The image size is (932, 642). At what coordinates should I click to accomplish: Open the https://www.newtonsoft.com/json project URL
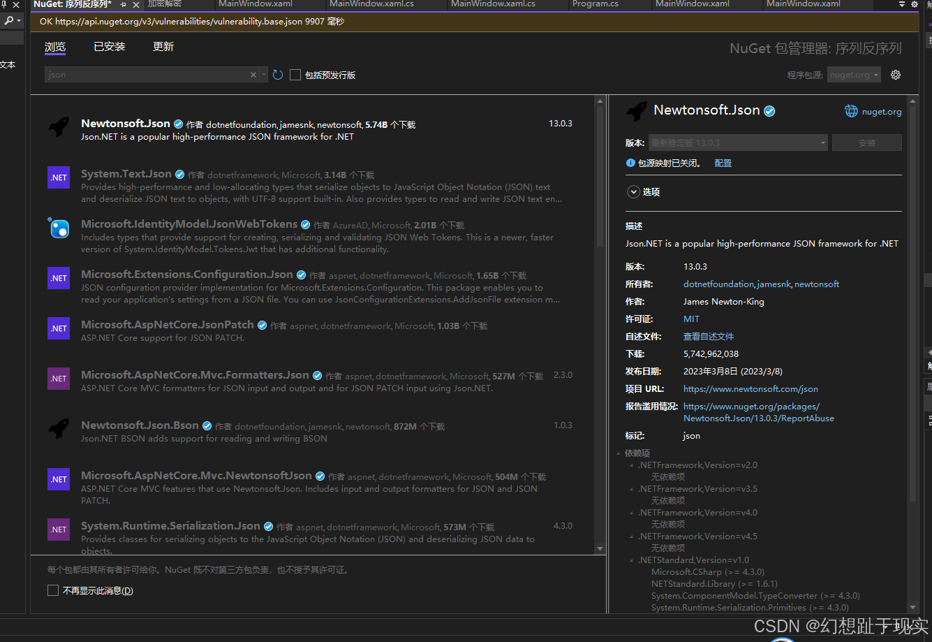point(750,388)
